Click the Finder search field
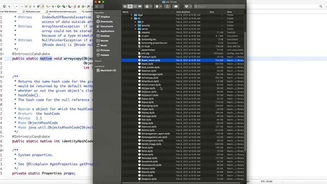327x184 pixels. coord(219,7)
